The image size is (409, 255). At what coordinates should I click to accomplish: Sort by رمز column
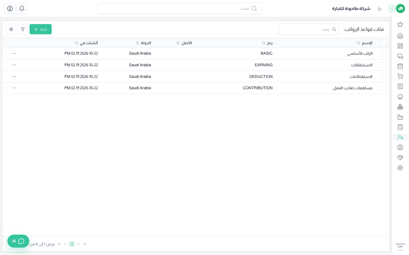point(267,43)
